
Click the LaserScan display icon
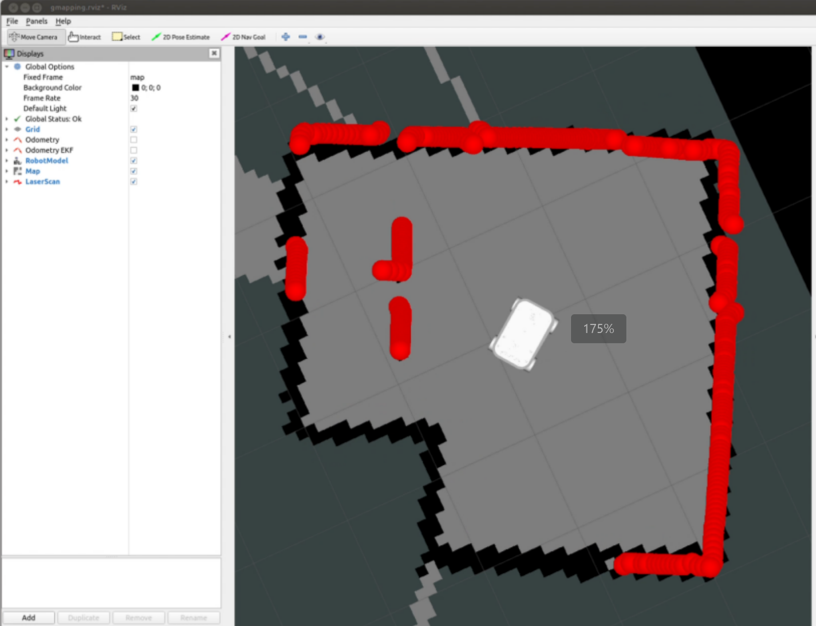17,181
